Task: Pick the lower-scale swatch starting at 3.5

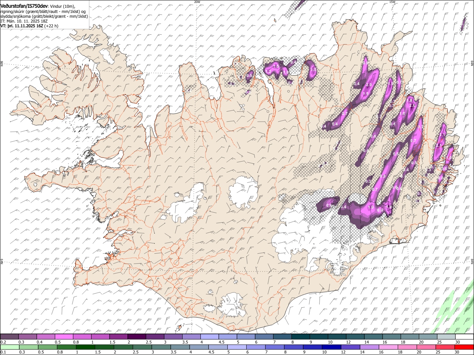Action: 180,347
